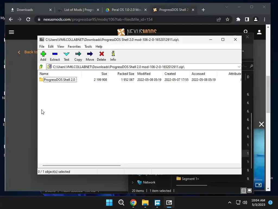Open volume control in system tray
The image size is (278, 209).
pyautogui.click(x=245, y=202)
